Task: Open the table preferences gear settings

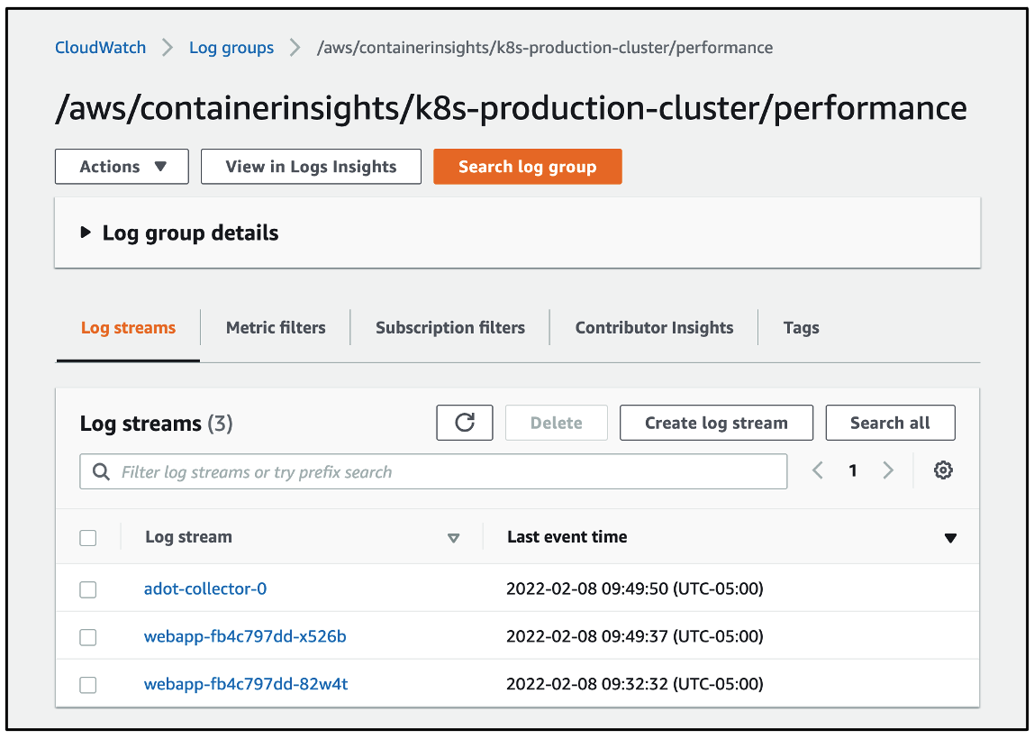Action: (943, 470)
